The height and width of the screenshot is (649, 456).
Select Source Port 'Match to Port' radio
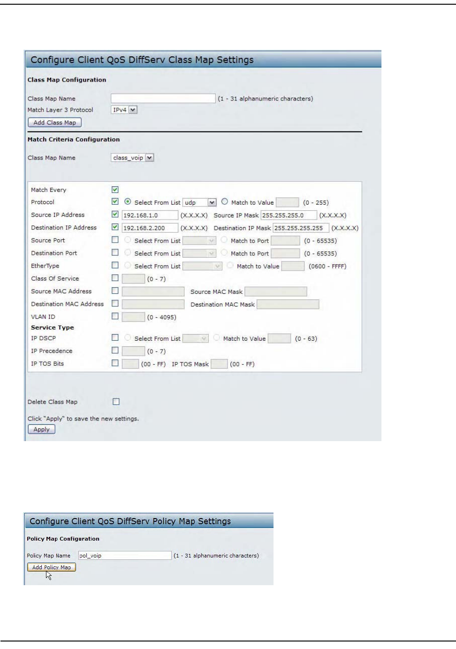pos(224,239)
